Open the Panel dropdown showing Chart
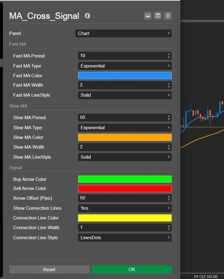The width and height of the screenshot is (224, 279). (123, 33)
